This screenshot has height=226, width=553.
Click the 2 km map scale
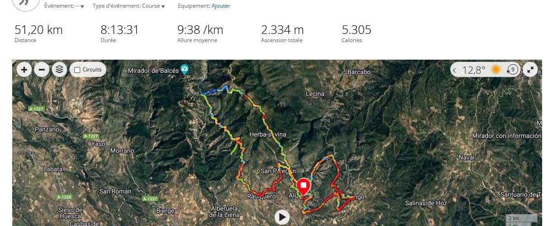[514, 218]
